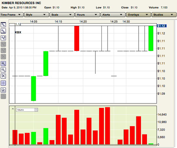This screenshot has height=148, width=177.
Task: Open the Scale dropdown
Action: [x=62, y=15]
